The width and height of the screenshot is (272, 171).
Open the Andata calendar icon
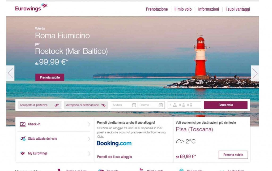click(x=134, y=105)
